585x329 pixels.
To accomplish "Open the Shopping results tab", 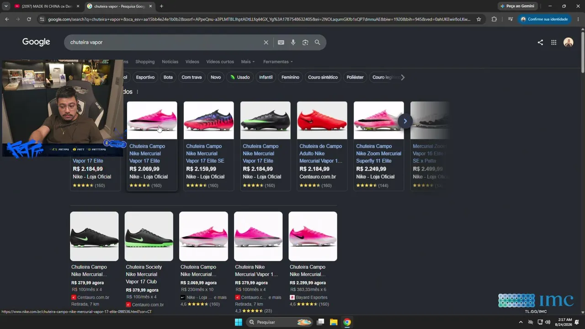I will (145, 62).
